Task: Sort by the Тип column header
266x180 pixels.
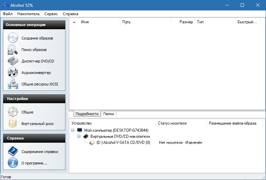Action: 215,22
